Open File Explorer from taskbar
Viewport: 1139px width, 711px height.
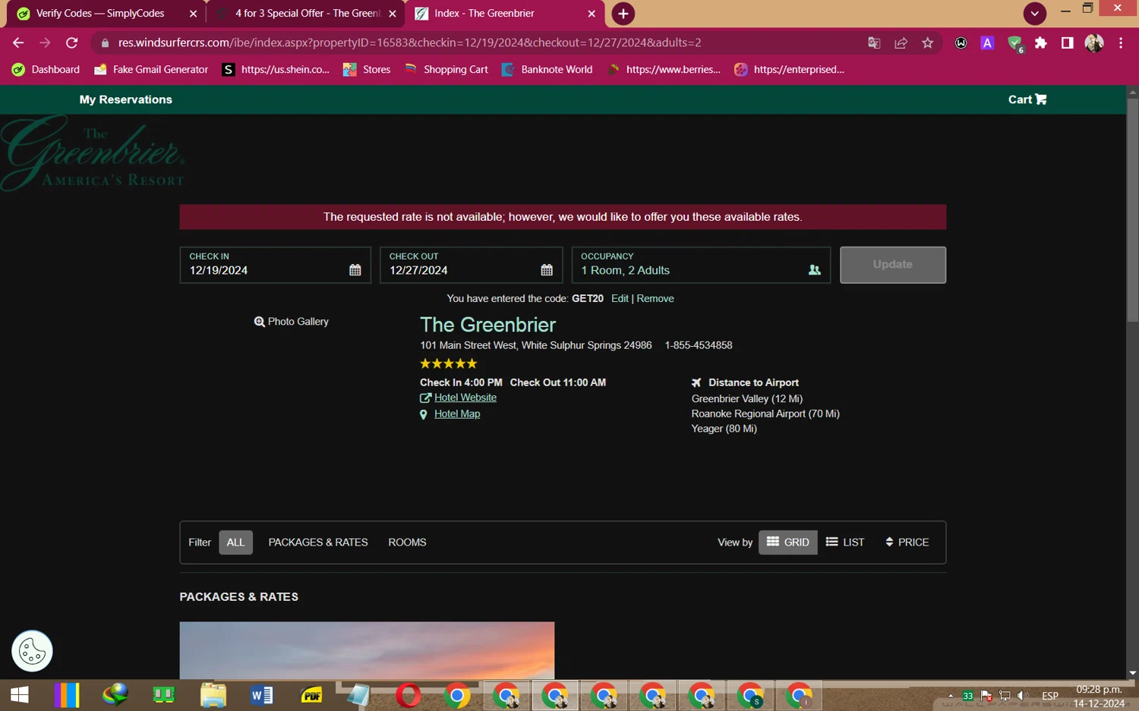tap(213, 695)
